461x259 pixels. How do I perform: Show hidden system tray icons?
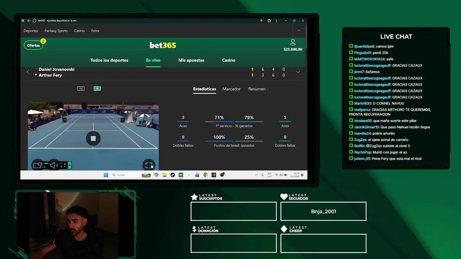256,175
